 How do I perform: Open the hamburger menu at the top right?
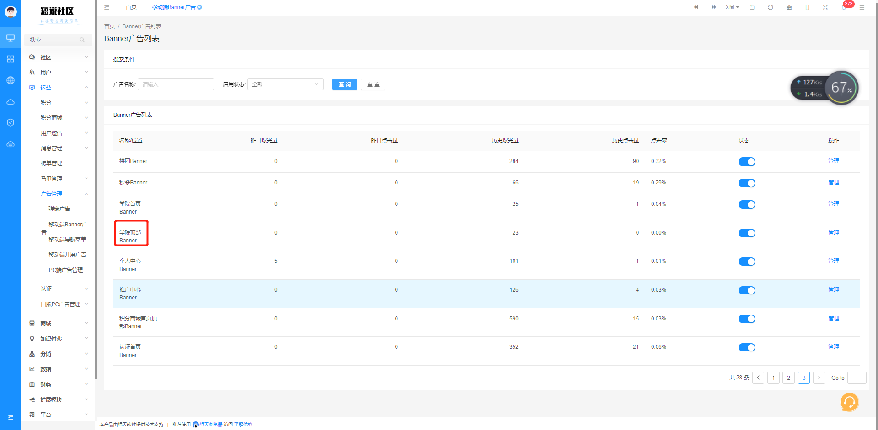click(862, 7)
